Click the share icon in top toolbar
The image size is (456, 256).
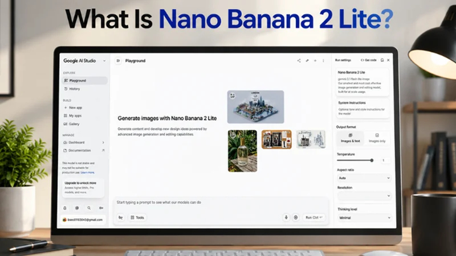coord(299,61)
